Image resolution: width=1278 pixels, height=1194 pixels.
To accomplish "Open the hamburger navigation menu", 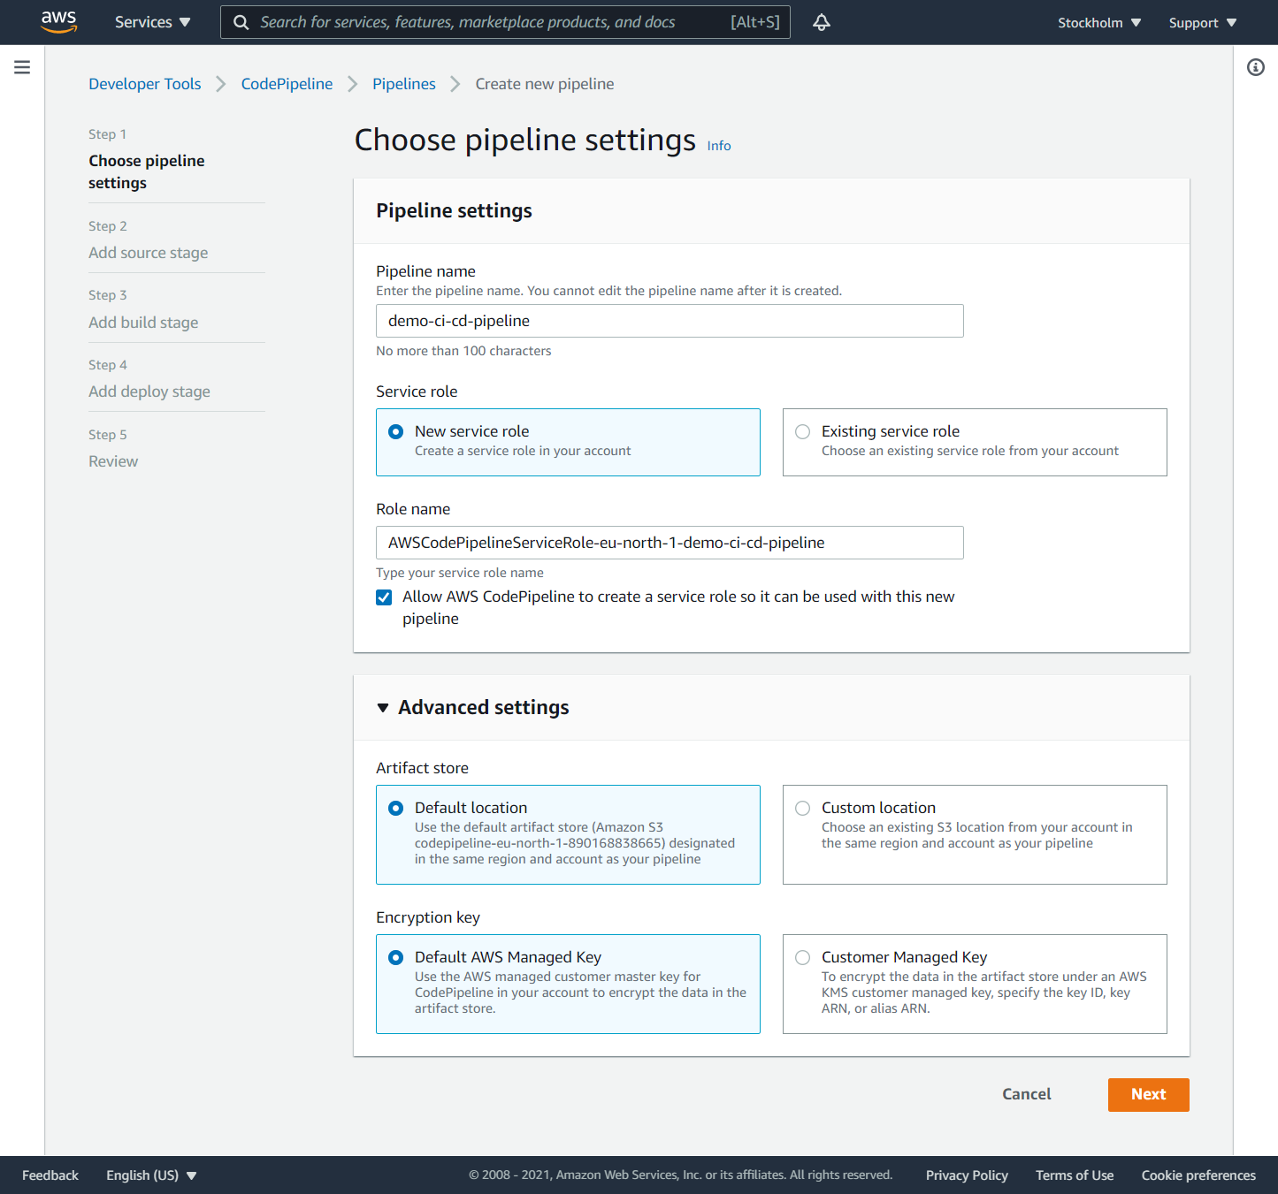I will click(x=22, y=67).
